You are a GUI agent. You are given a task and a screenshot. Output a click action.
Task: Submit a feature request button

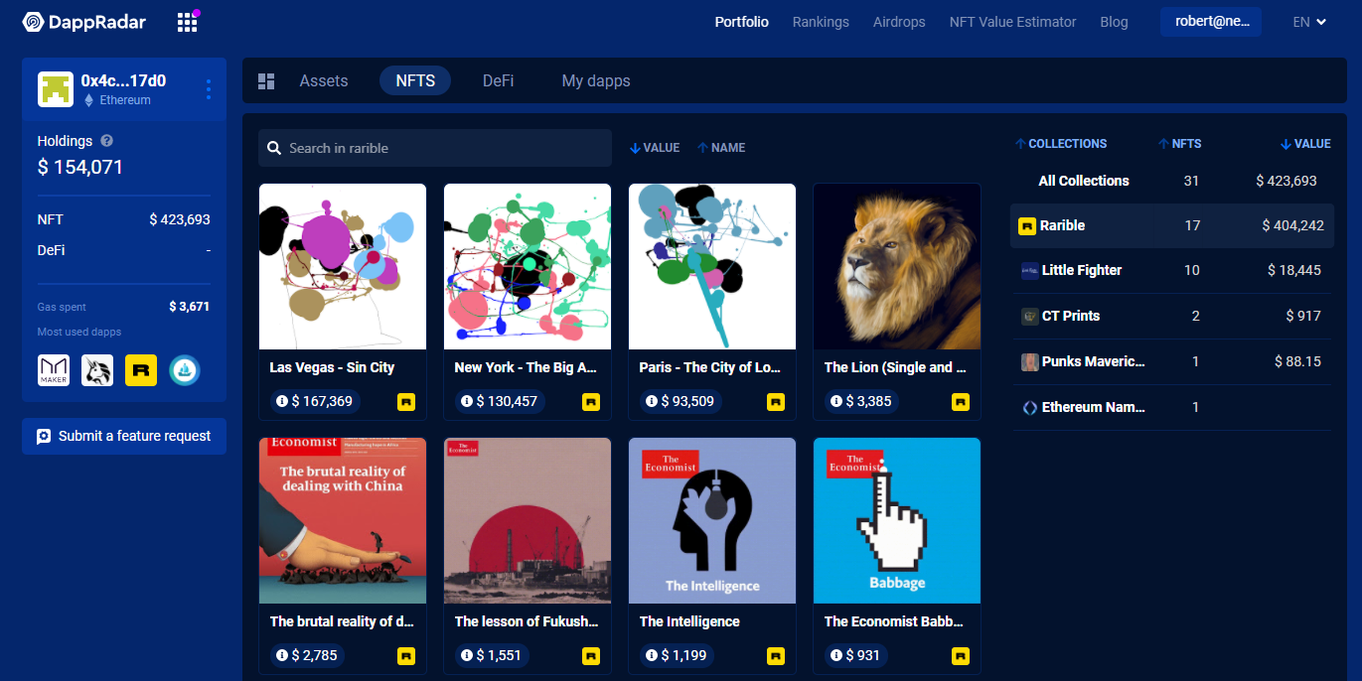pos(124,436)
